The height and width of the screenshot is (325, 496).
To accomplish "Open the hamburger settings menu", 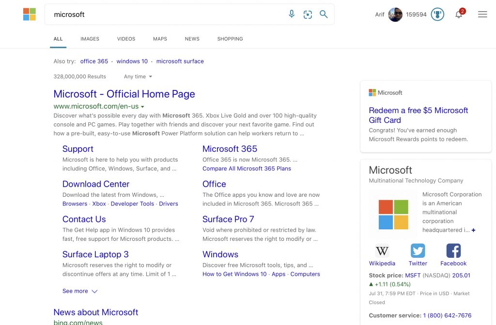I will (482, 14).
